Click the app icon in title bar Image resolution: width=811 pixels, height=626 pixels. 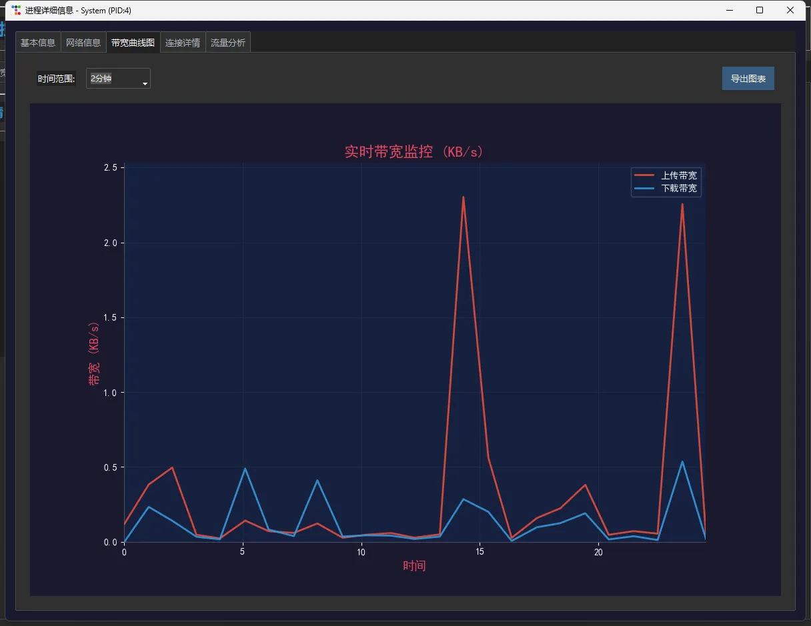tap(16, 10)
